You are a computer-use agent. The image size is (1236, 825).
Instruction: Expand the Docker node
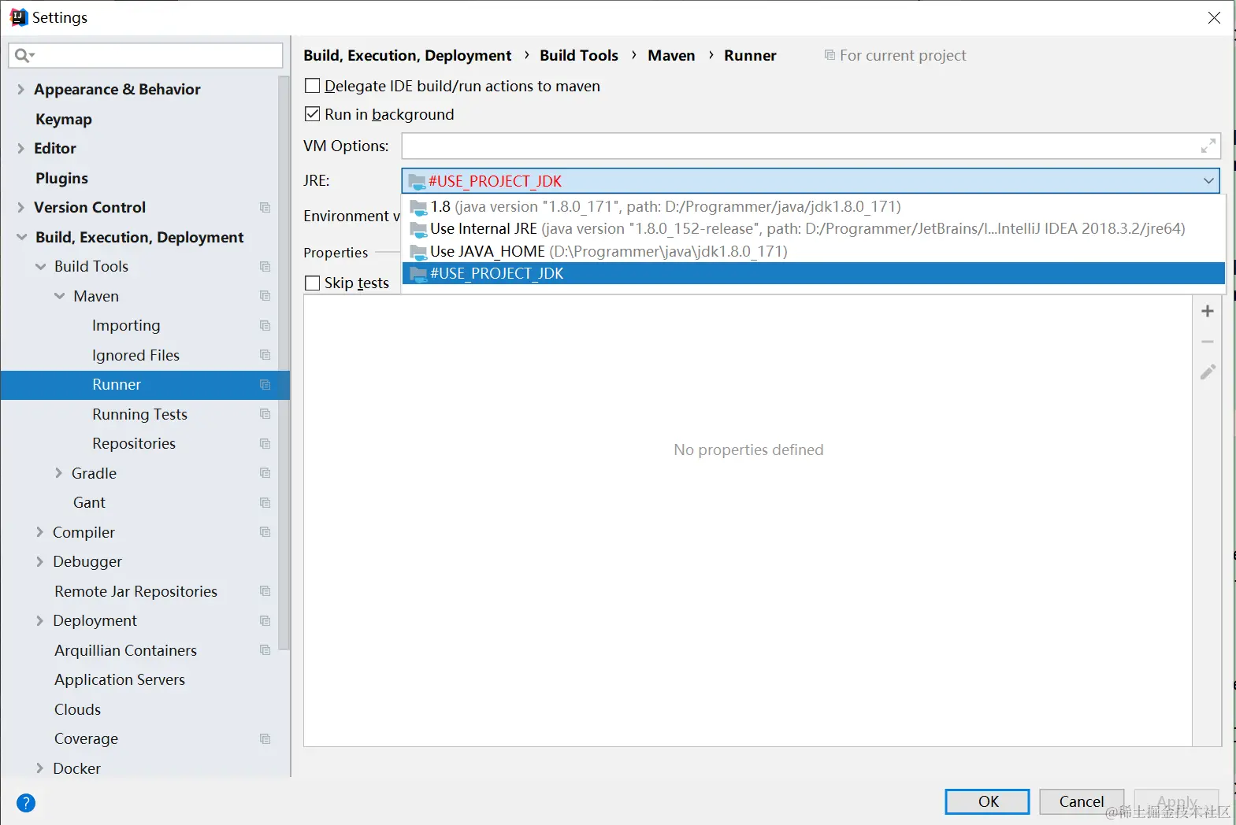pyautogui.click(x=39, y=768)
